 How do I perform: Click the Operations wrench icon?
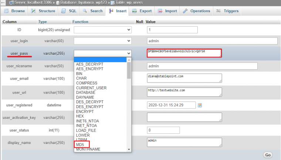[185, 11]
